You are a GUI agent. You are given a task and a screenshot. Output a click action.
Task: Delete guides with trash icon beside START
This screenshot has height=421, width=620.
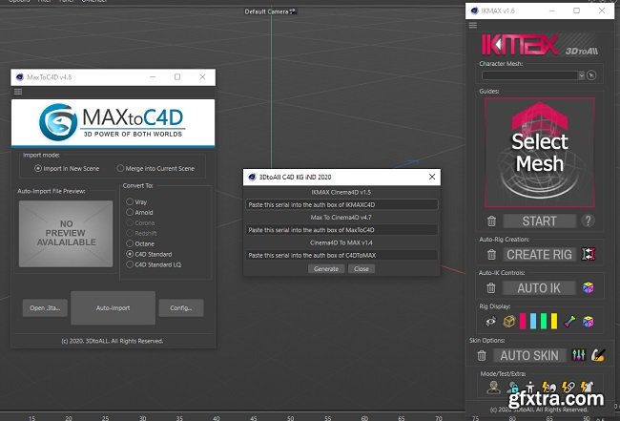[491, 221]
